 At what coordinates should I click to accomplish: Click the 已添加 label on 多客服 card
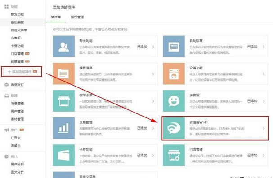pyautogui.click(x=252, y=101)
